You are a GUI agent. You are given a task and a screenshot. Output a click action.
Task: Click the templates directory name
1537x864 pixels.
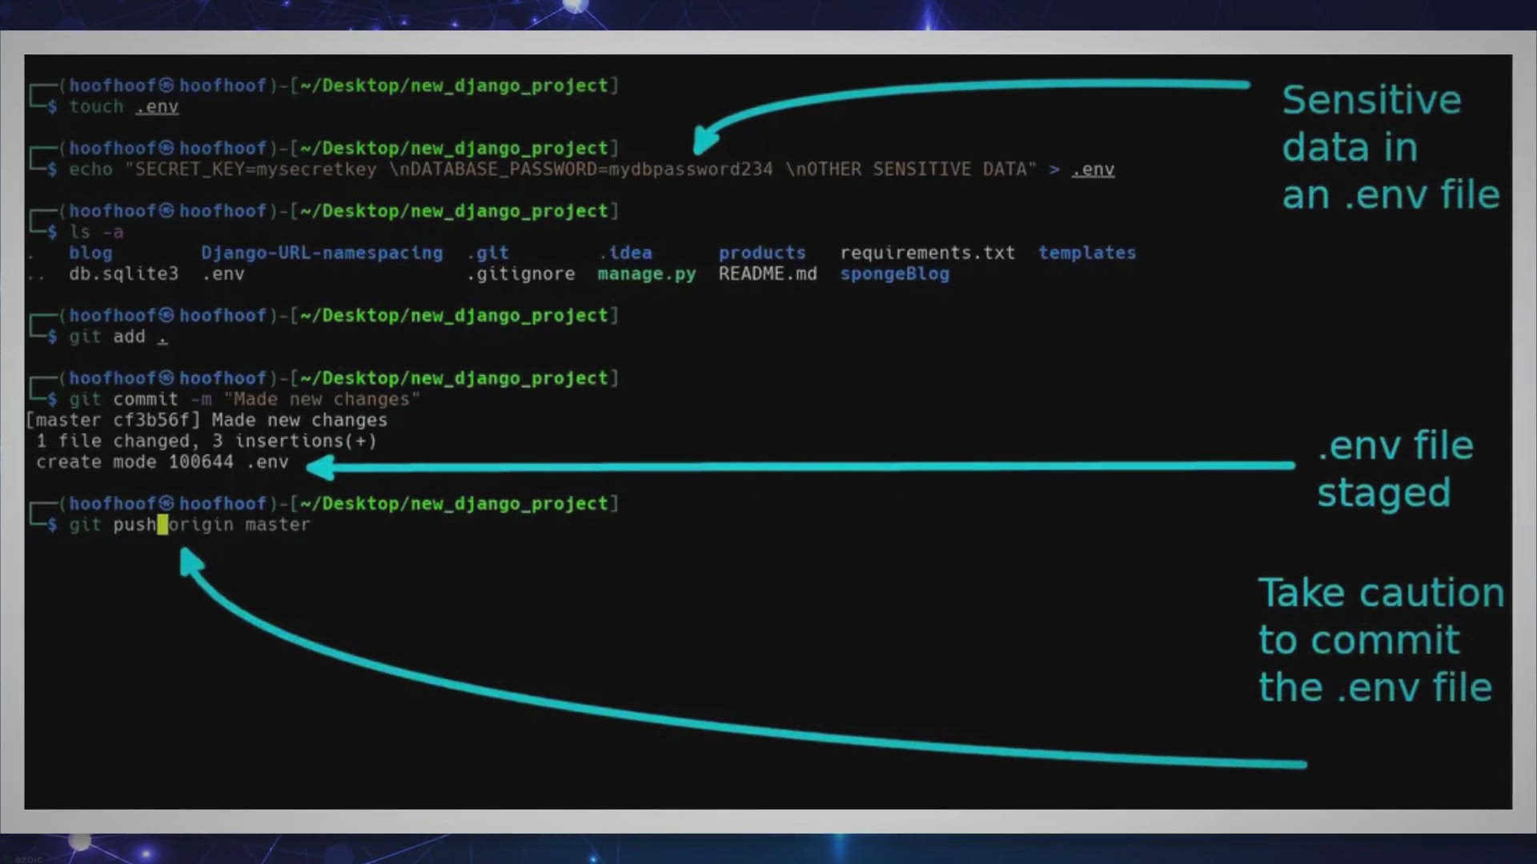1087,253
